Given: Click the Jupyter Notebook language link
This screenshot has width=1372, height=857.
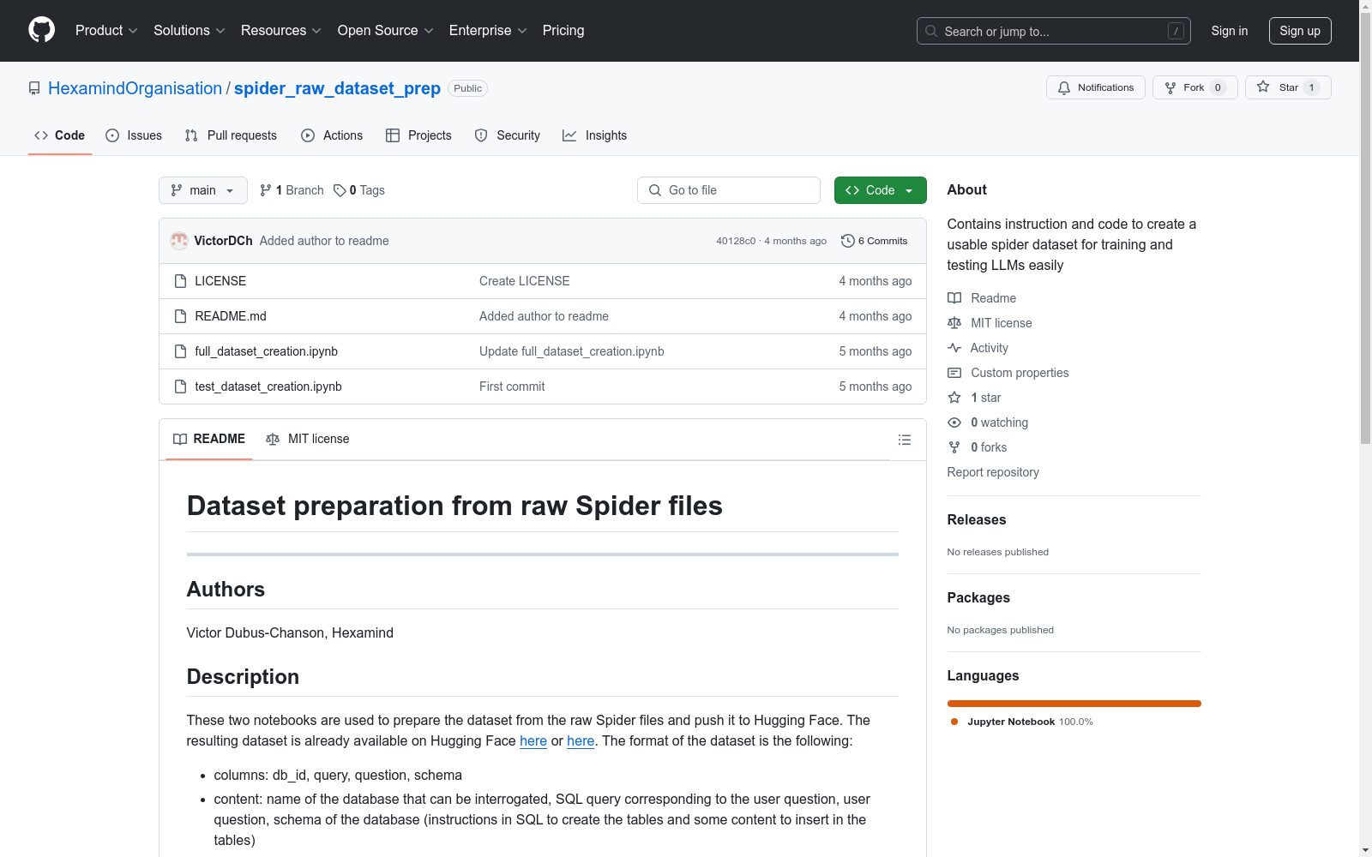Looking at the screenshot, I should click(x=1021, y=722).
